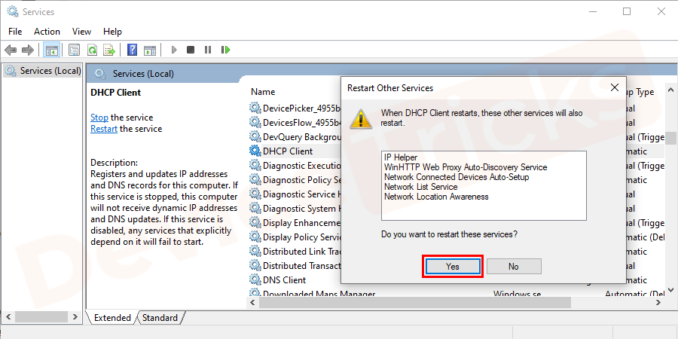This screenshot has width=678, height=339.
Task: Click the DevicesFlow service gear icon
Action: point(255,123)
